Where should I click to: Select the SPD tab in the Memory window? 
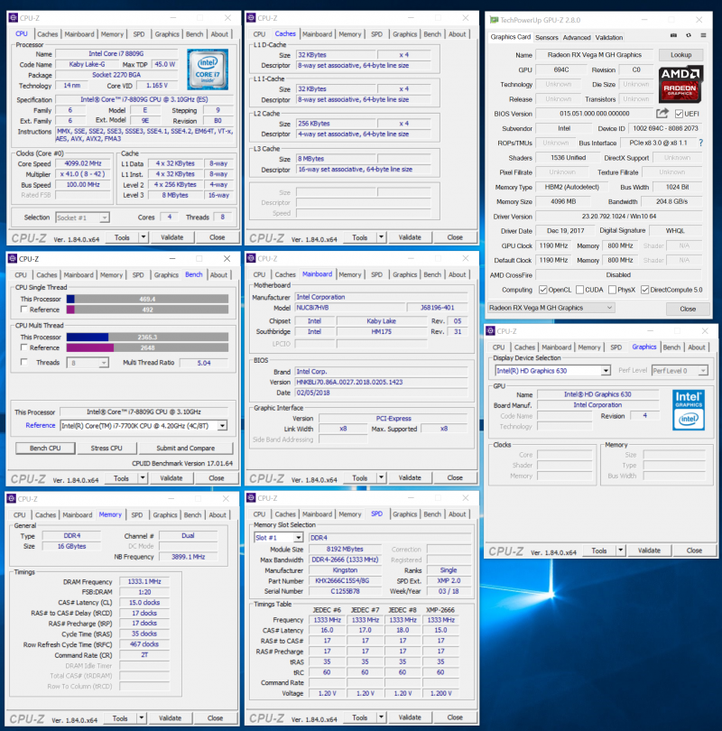click(x=137, y=514)
